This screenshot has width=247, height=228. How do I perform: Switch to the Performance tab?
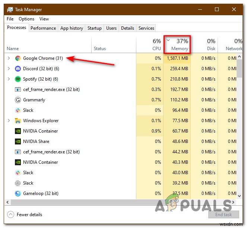(43, 28)
